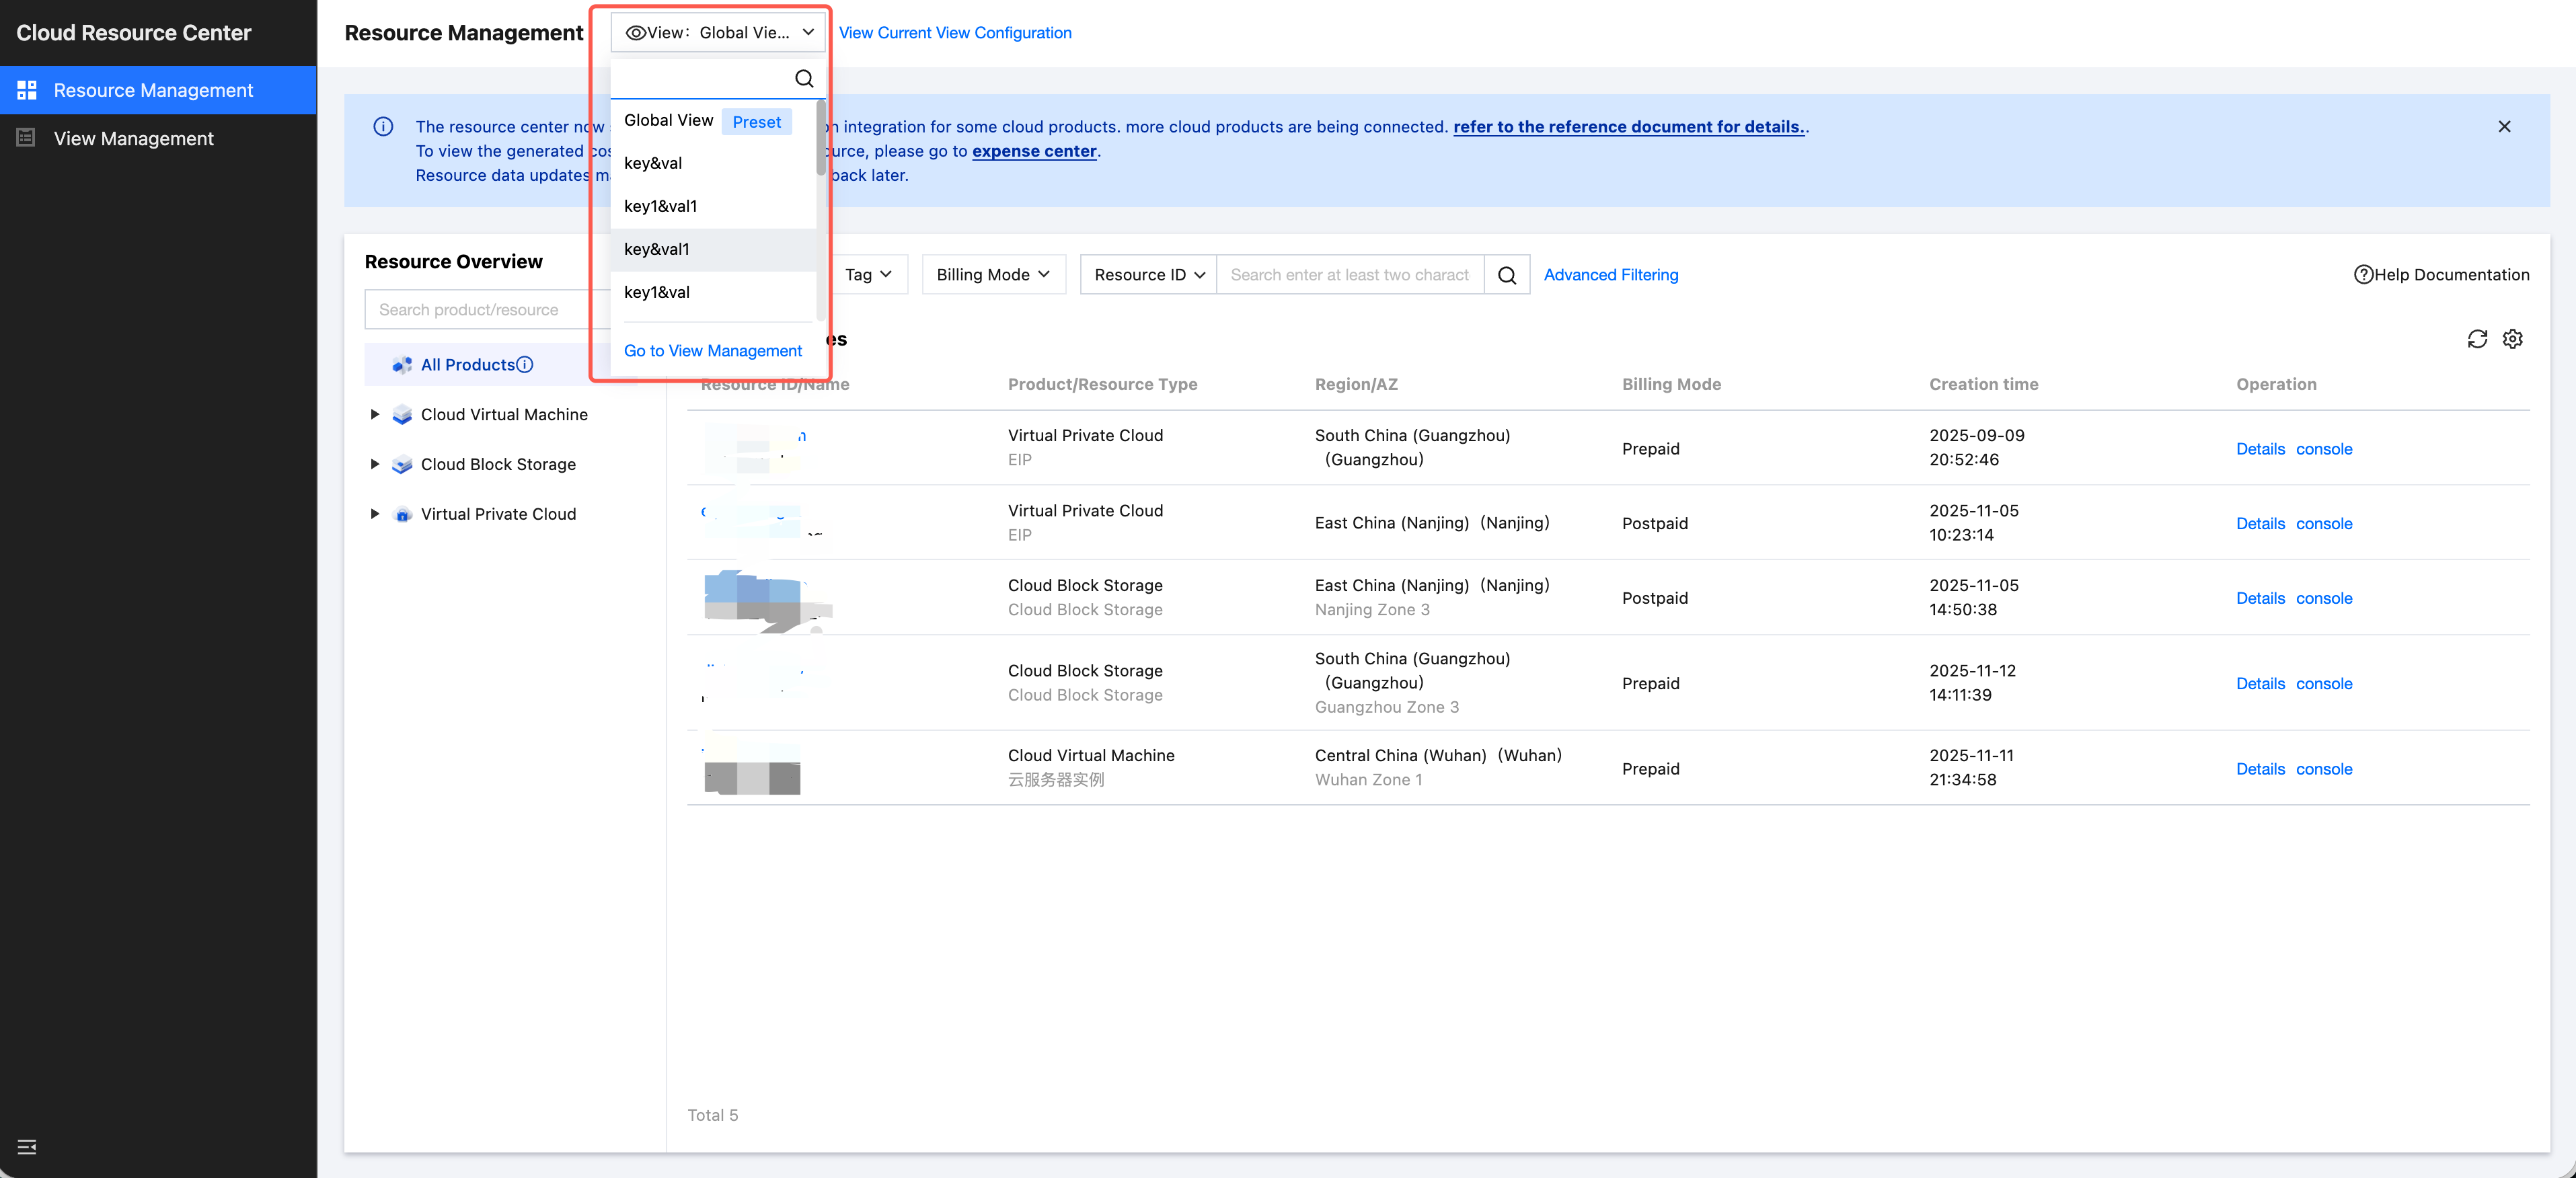This screenshot has width=2576, height=1178.
Task: Open the Tag filter dropdown
Action: click(867, 275)
